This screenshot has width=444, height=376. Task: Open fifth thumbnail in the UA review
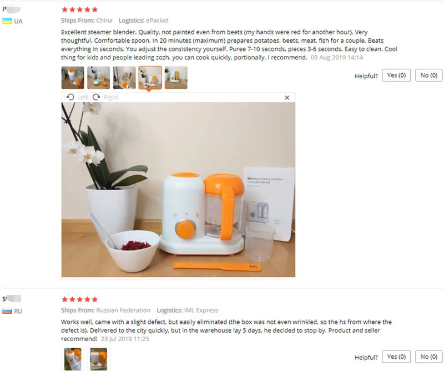point(176,78)
